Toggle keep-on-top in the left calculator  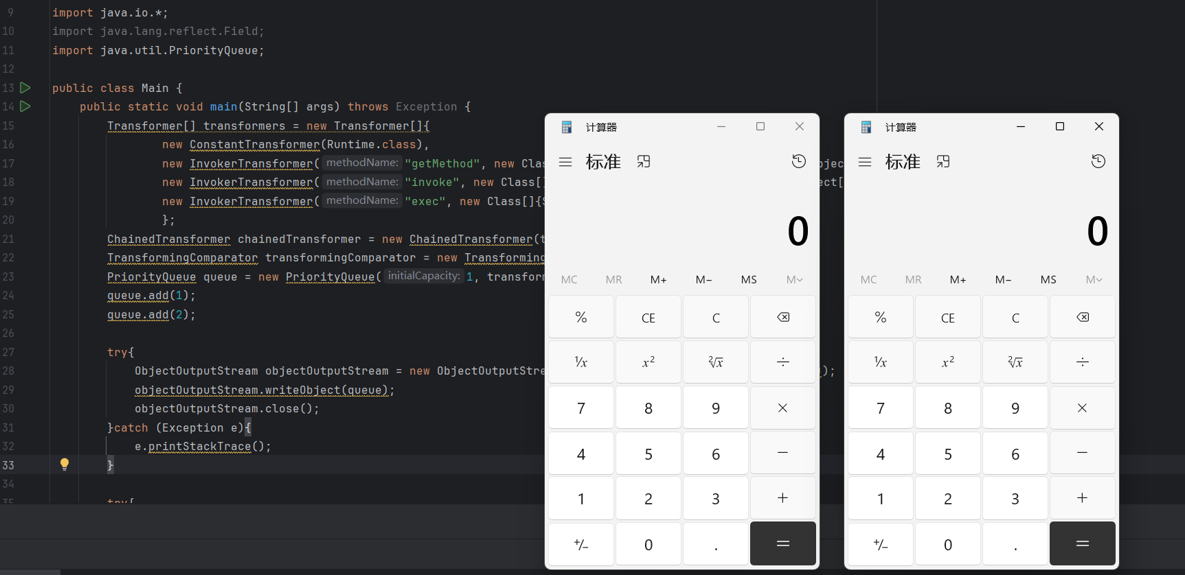(643, 162)
